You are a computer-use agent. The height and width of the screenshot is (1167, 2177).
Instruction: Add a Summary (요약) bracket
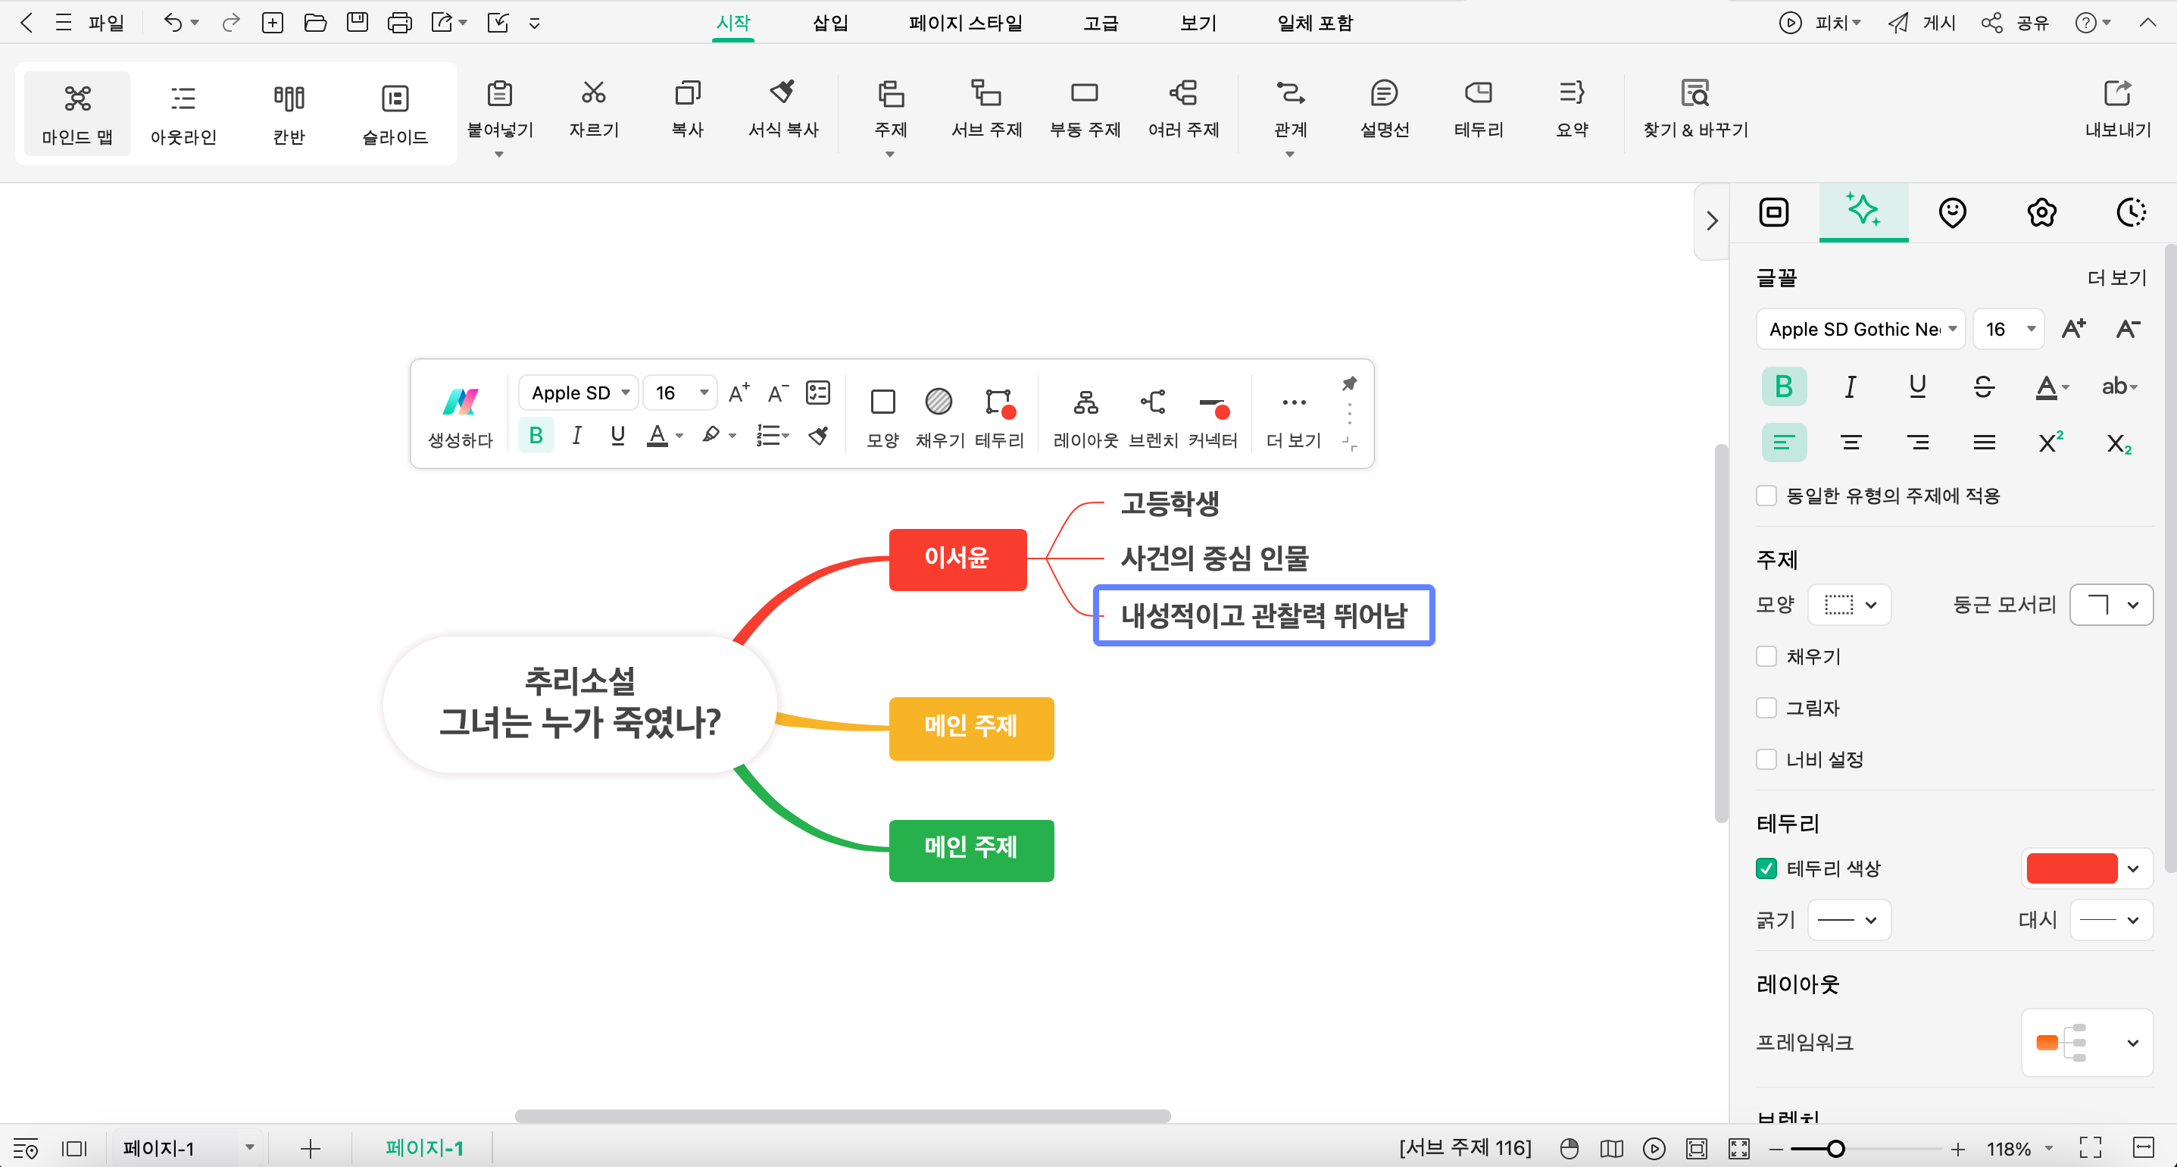click(1572, 108)
